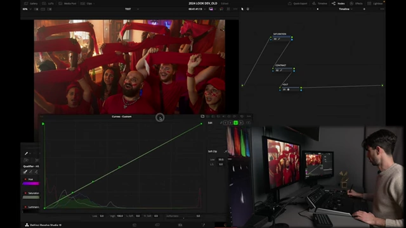
Task: Select the blue channel curve button
Action: [x=241, y=123]
